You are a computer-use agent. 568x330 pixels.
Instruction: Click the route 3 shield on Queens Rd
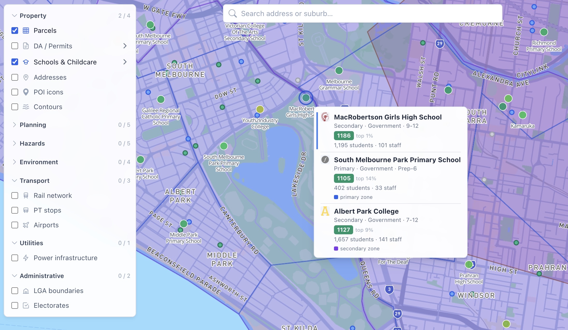pyautogui.click(x=389, y=289)
